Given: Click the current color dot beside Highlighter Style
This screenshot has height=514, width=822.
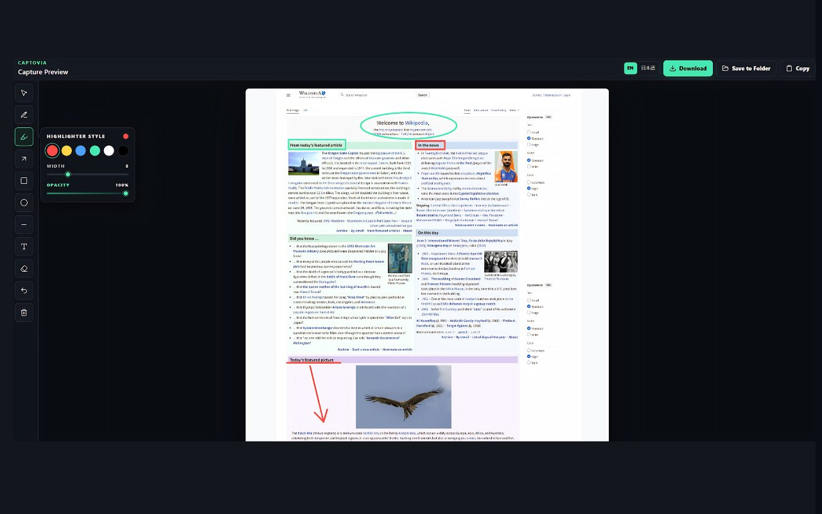Looking at the screenshot, I should tap(126, 136).
